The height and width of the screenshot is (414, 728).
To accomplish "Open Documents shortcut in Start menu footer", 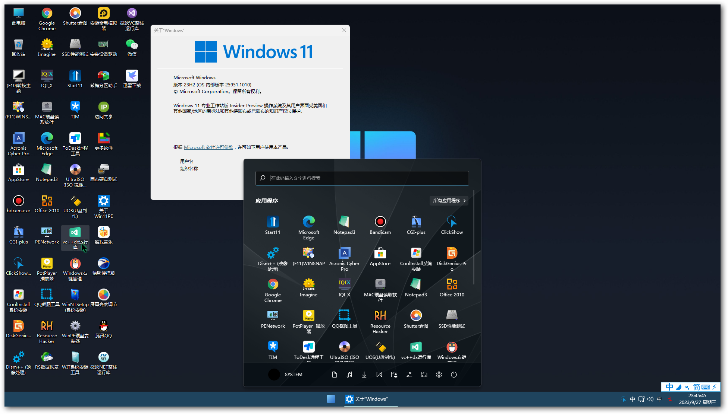I will (334, 375).
